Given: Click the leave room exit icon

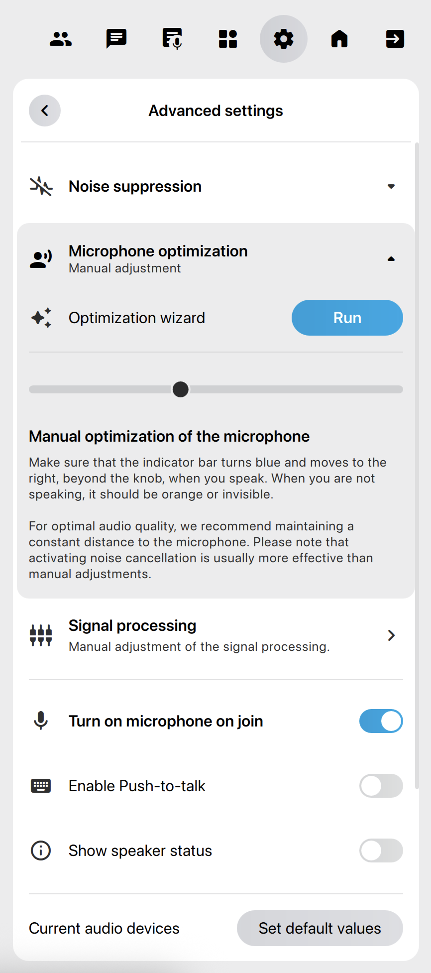Looking at the screenshot, I should 395,39.
